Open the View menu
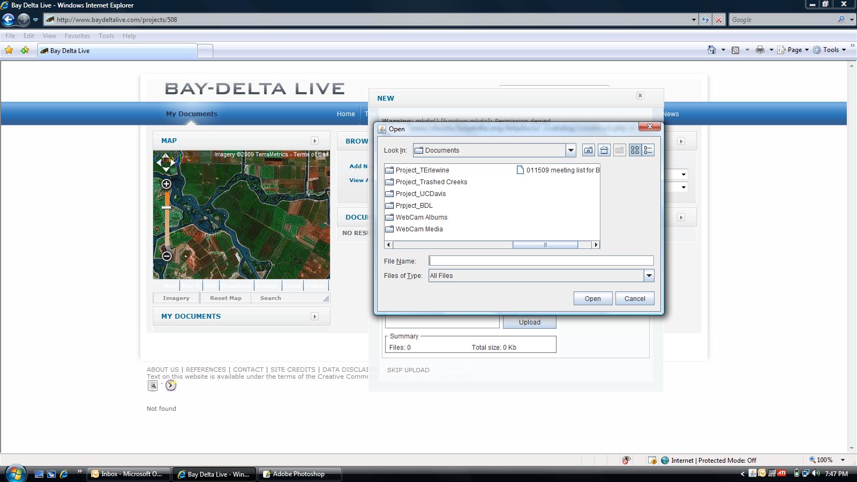857x482 pixels. (49, 36)
